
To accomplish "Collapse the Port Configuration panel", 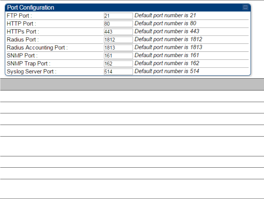I will coord(245,7).
